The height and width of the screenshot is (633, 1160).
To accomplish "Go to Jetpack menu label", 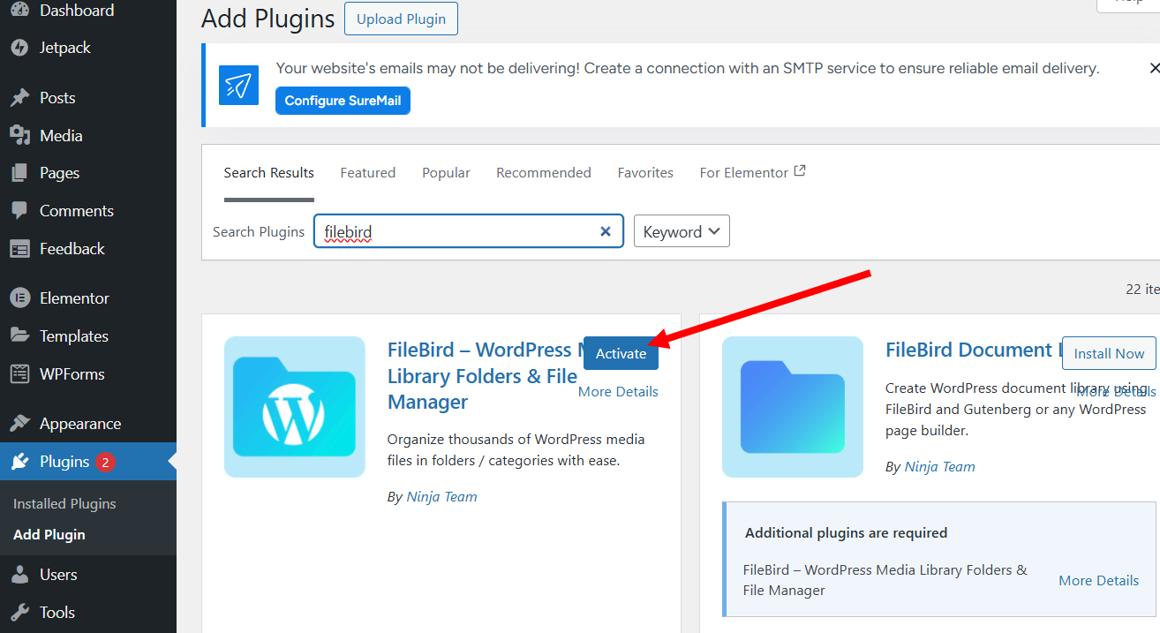I will [65, 48].
